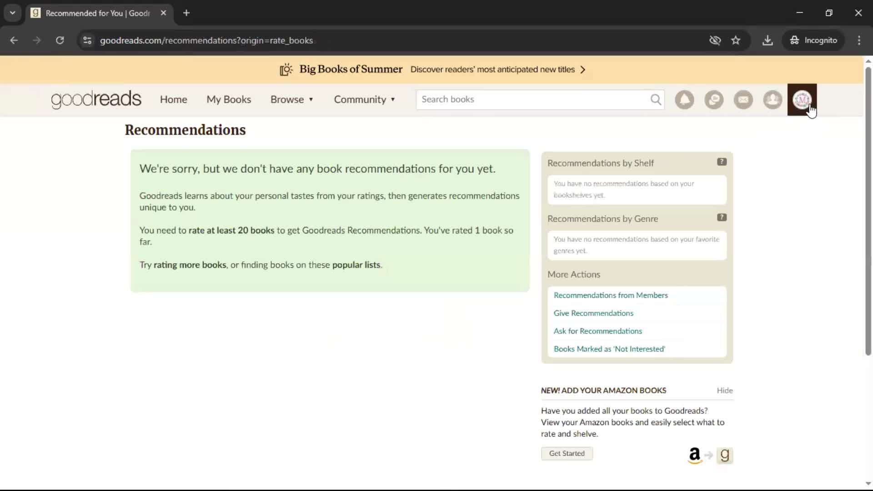
Task: Follow the rating more books link
Action: [x=190, y=265]
